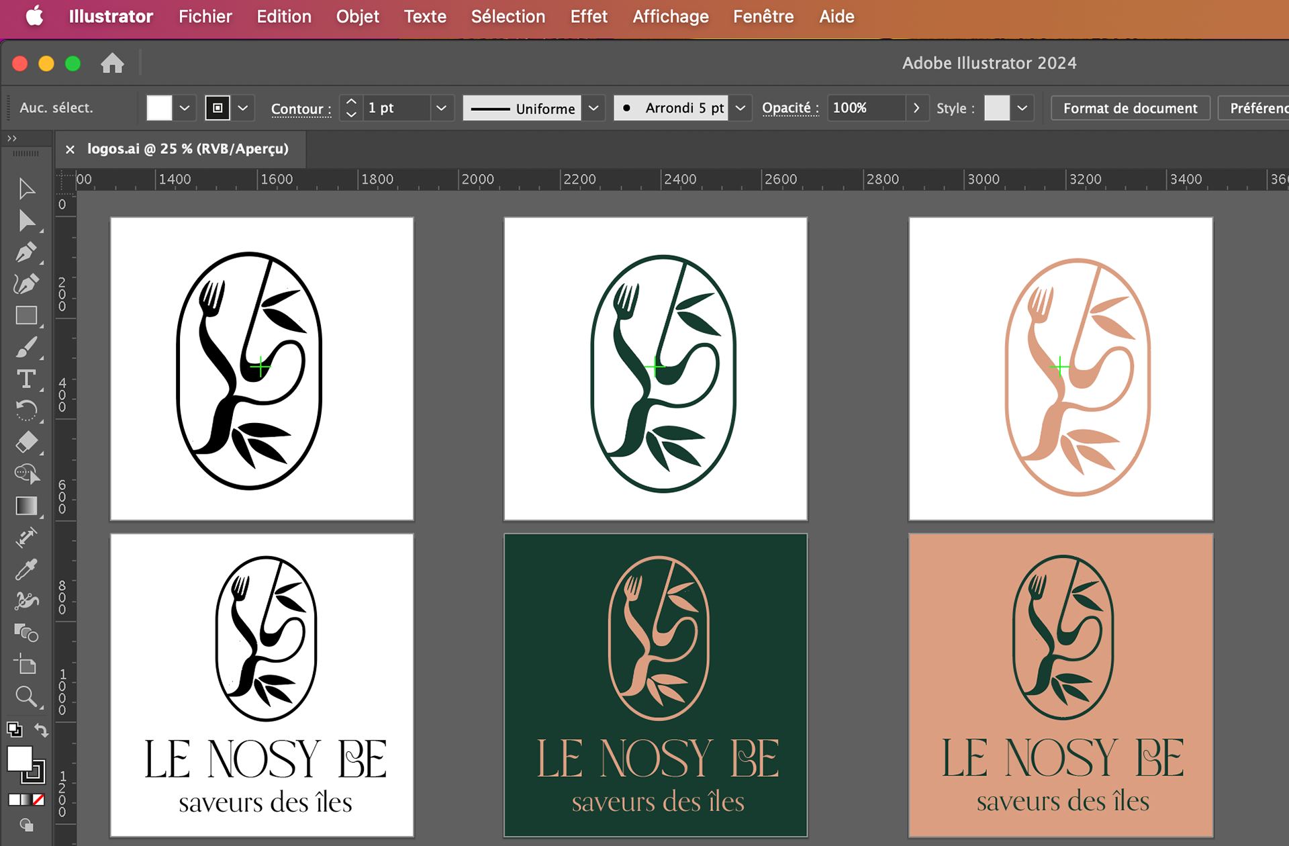Select the Zoom magnifier tool
This screenshot has width=1289, height=846.
click(26, 696)
